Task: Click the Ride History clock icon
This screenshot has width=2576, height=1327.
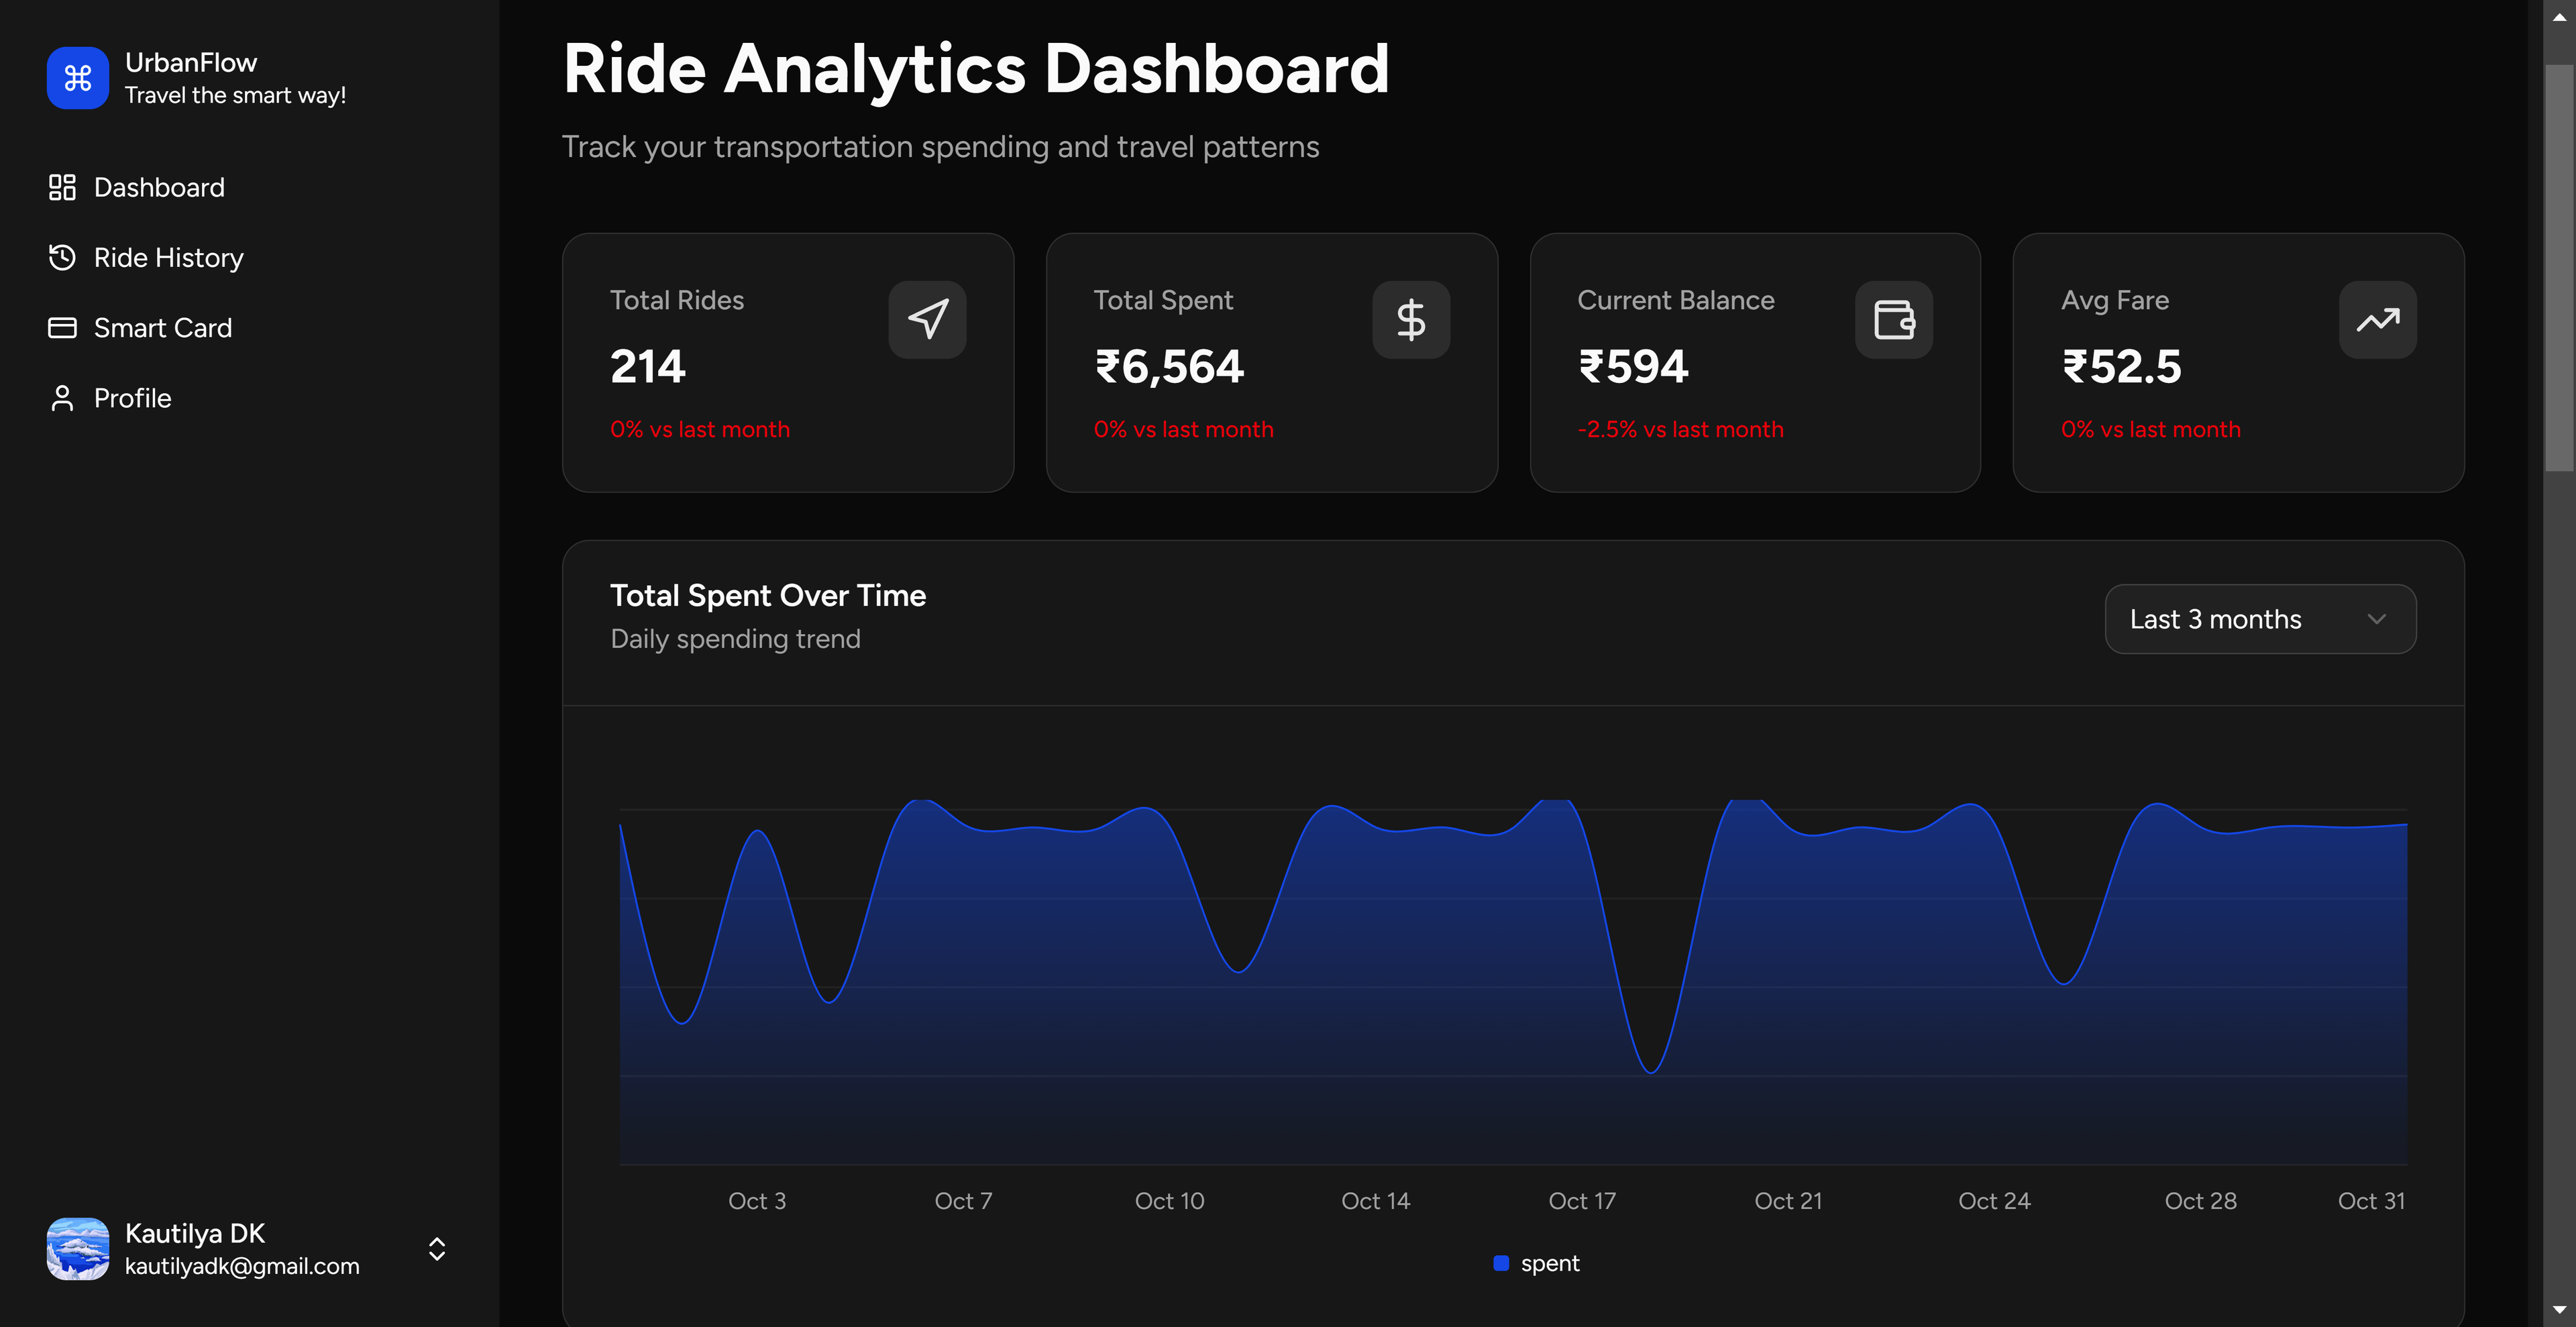Action: click(62, 257)
